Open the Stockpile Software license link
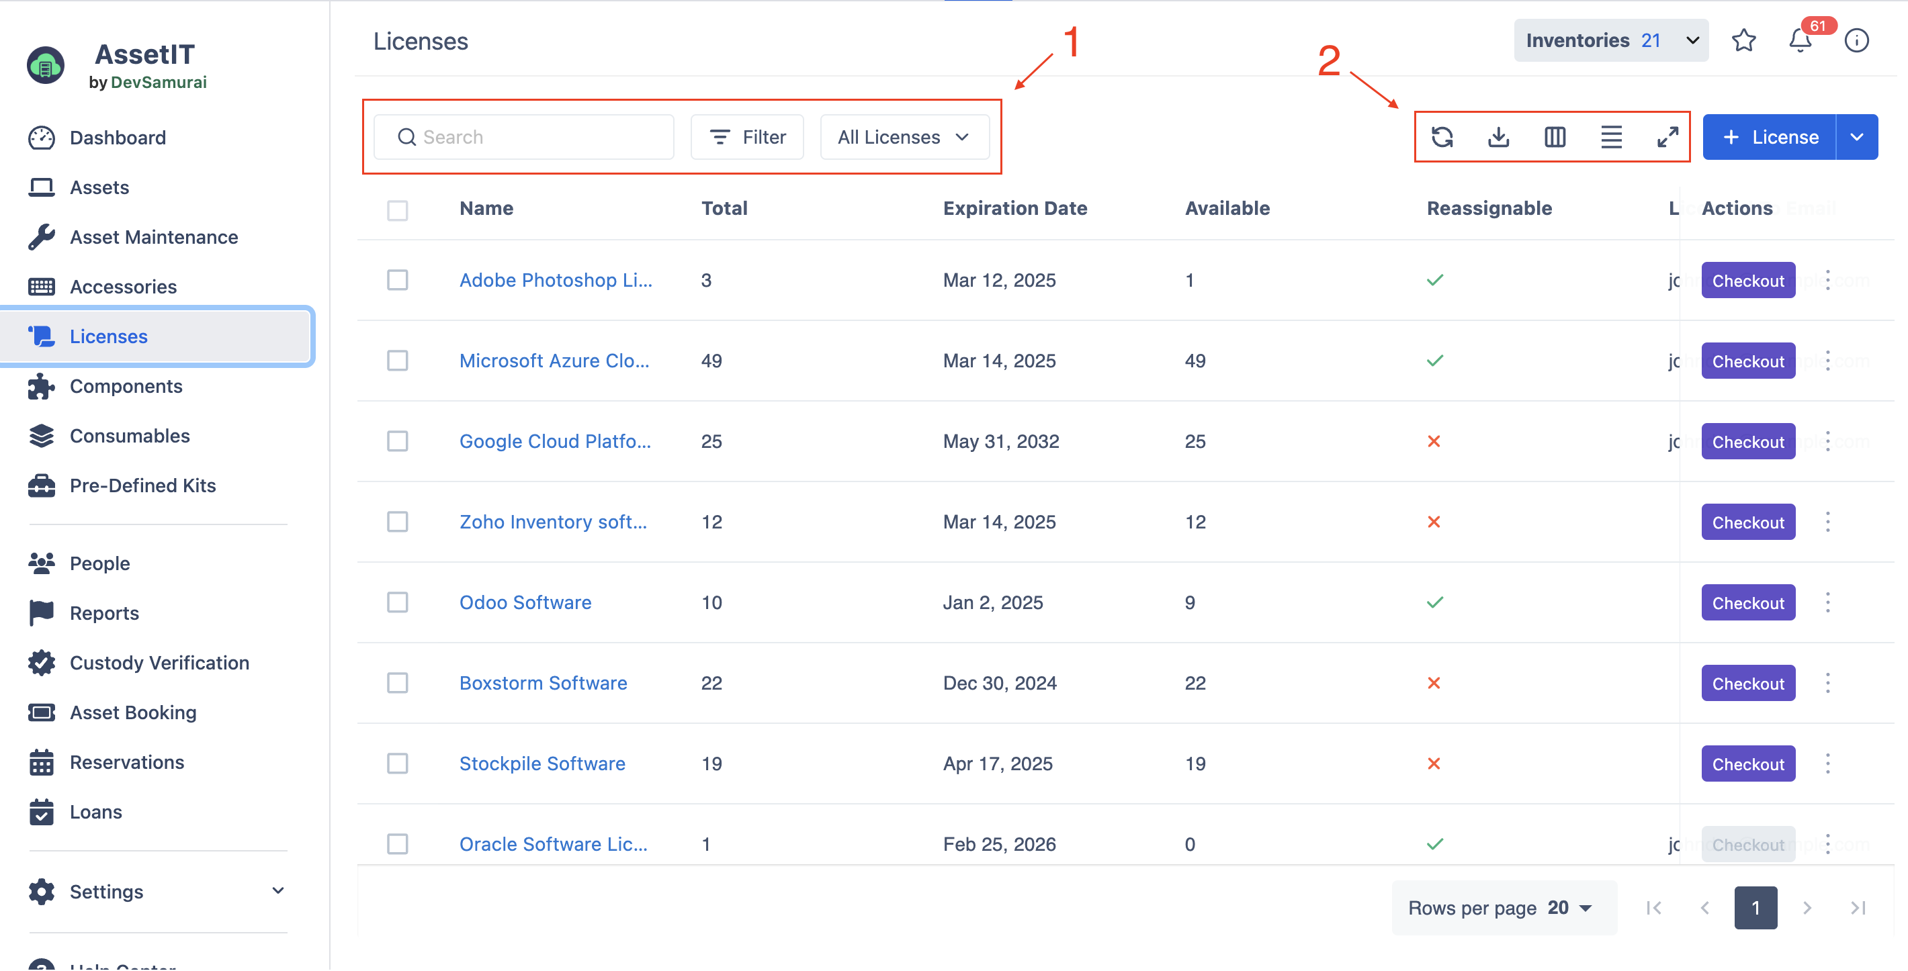Viewport: 1908px width, 971px height. (541, 763)
